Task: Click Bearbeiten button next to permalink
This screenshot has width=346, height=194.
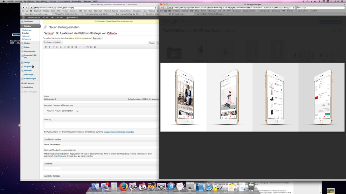Action: 97,38
